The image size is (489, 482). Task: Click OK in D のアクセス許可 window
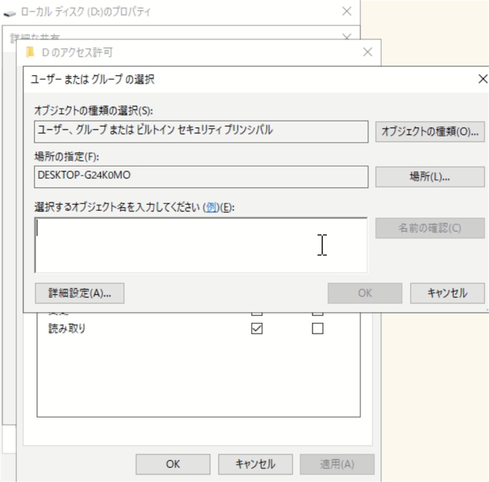(173, 464)
